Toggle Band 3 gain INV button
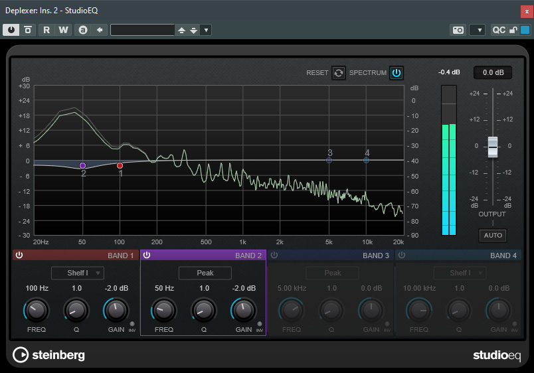This screenshot has height=373, width=534. pyautogui.click(x=387, y=324)
